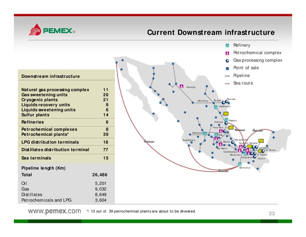Select 'Sulfur plants' row label
The width and height of the screenshot is (306, 237).
click(x=35, y=115)
